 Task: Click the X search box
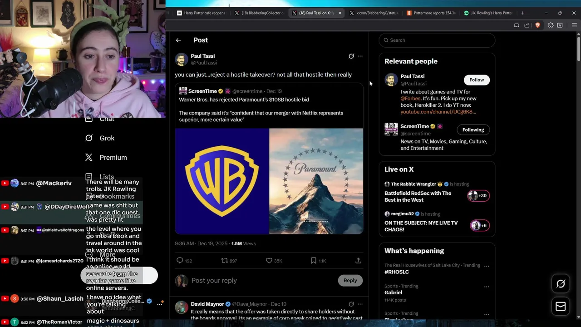click(437, 40)
